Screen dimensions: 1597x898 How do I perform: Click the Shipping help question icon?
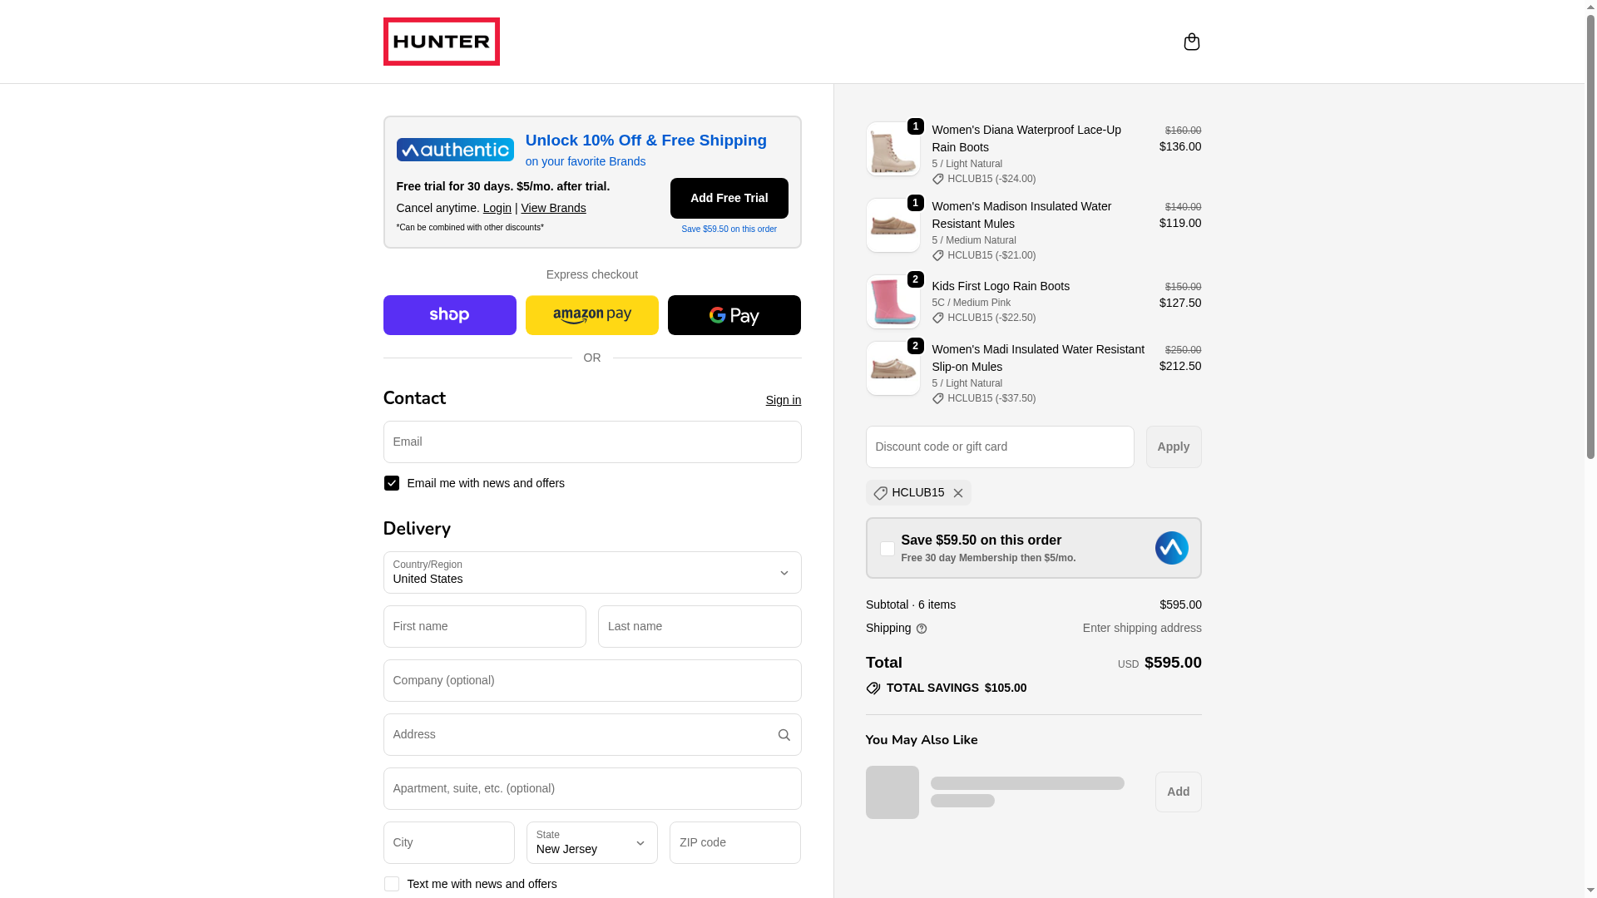(x=922, y=629)
